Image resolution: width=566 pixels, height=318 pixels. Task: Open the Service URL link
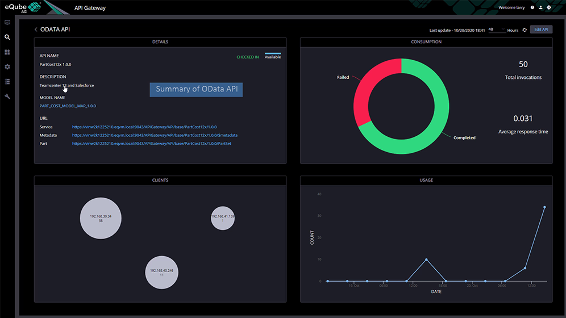pyautogui.click(x=144, y=127)
